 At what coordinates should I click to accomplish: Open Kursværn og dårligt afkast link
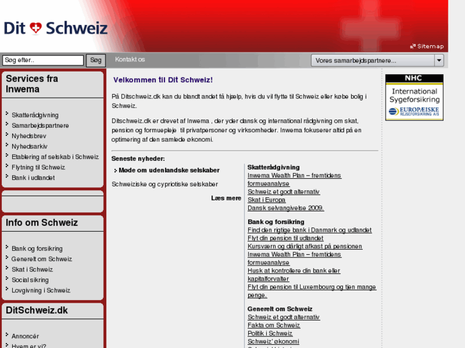pos(305,246)
